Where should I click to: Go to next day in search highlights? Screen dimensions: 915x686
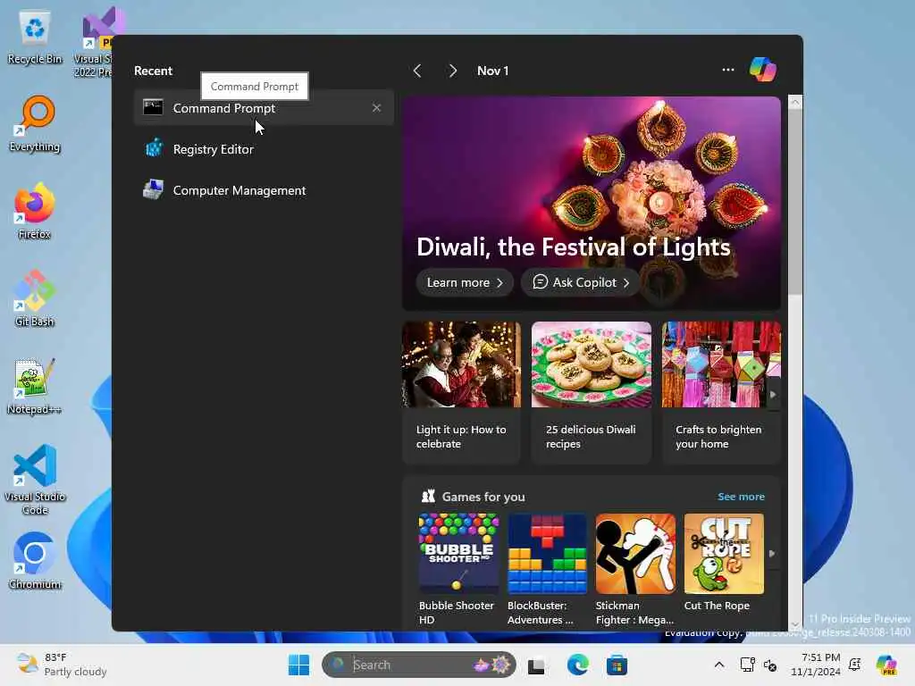tap(453, 71)
